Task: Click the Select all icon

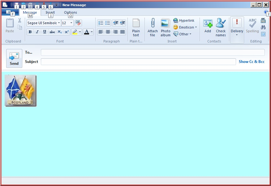Action: coord(263,34)
